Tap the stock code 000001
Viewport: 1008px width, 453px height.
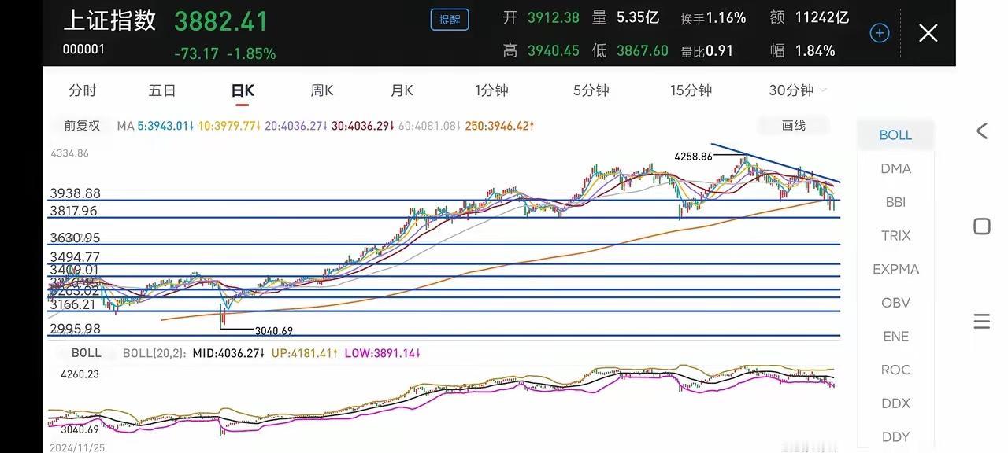83,50
